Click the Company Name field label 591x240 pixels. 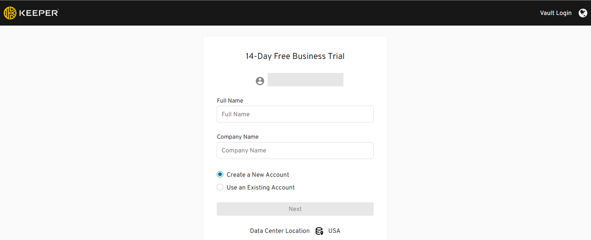(x=238, y=137)
